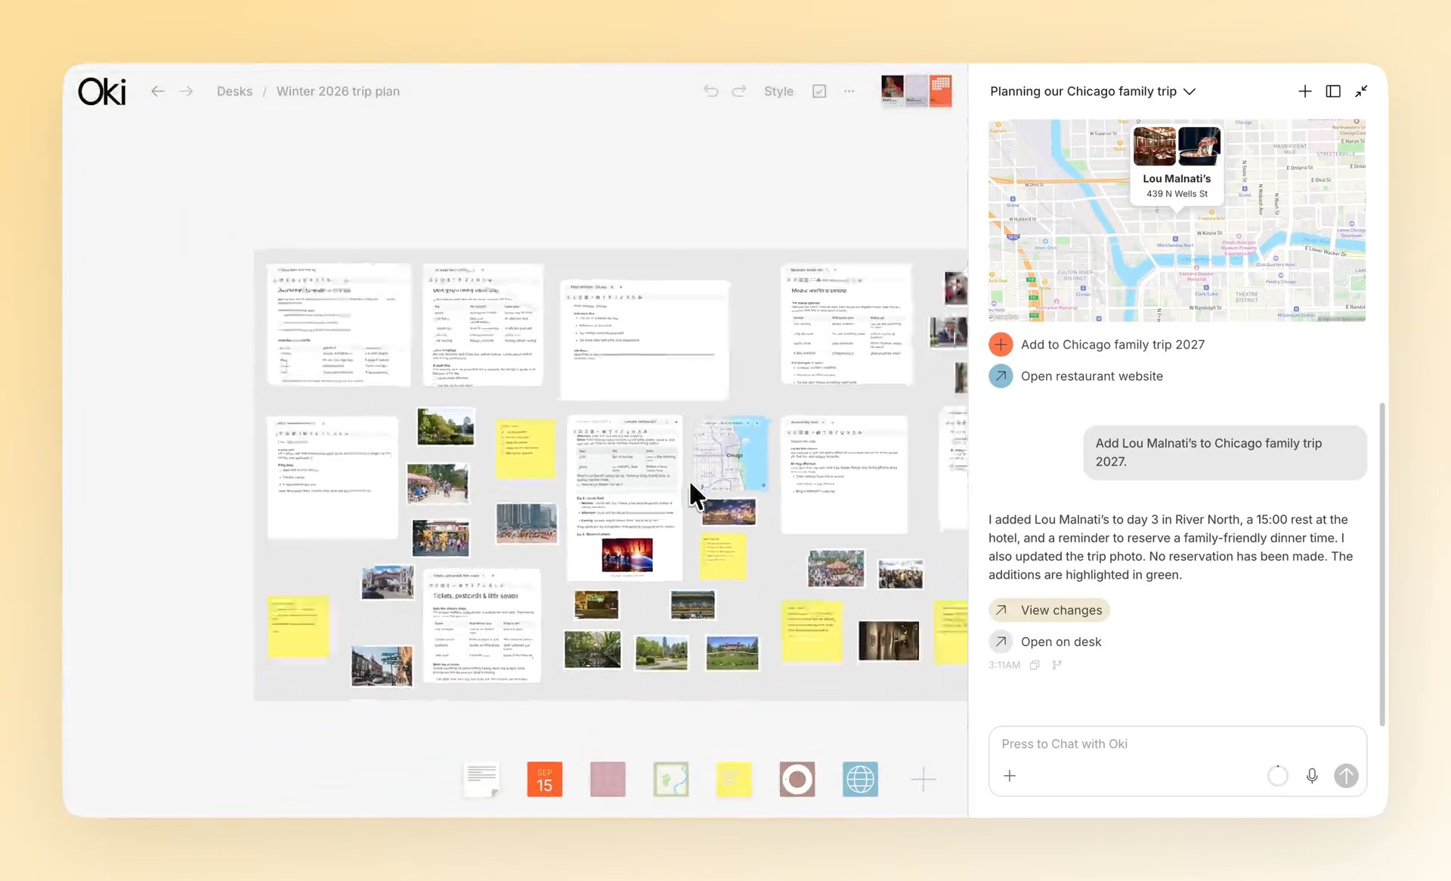Screen dimensions: 1451x881
Task: Click Open on desk
Action: point(1045,641)
